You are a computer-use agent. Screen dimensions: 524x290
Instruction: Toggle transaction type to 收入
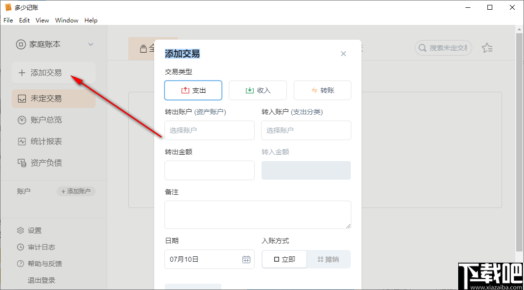click(x=258, y=90)
